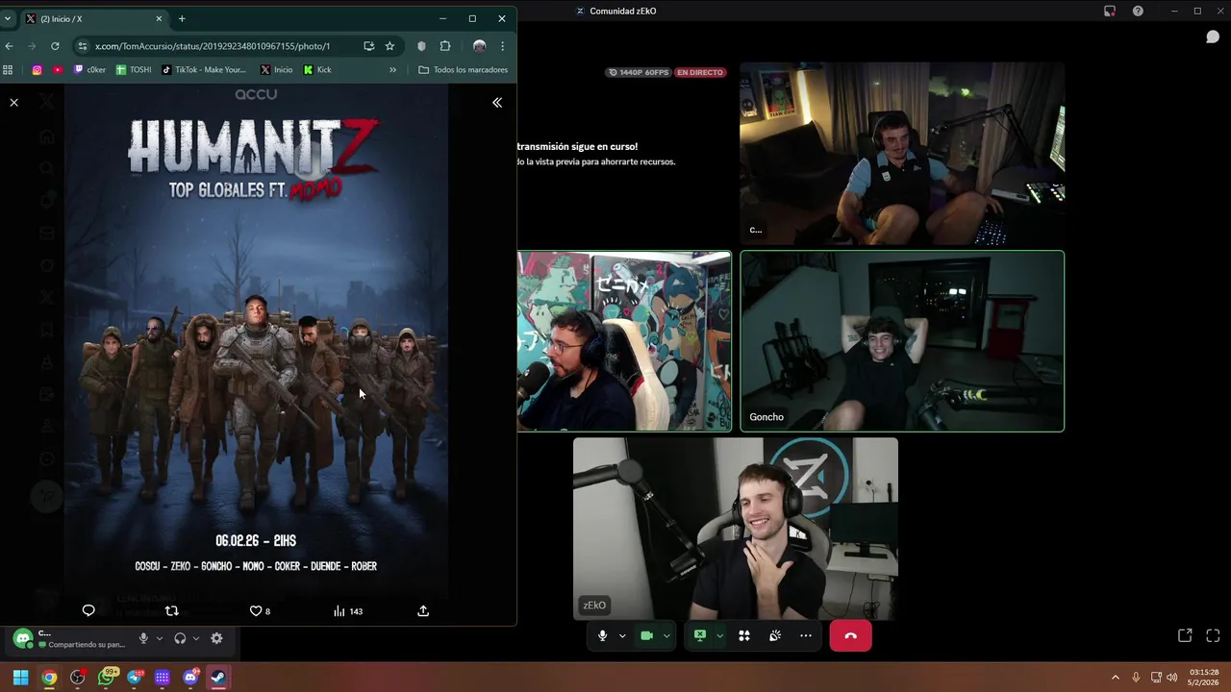Open Discord user avatar in panel
This screenshot has height=692, width=1231.
(23, 638)
